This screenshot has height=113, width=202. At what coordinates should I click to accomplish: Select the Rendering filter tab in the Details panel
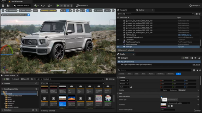pos(160,74)
